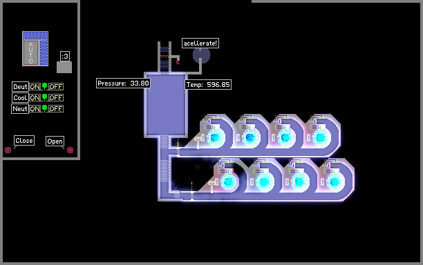Viewport: 423px width, 265px height.
Task: Click the first glowing reactor core, top row
Action: pos(215,137)
